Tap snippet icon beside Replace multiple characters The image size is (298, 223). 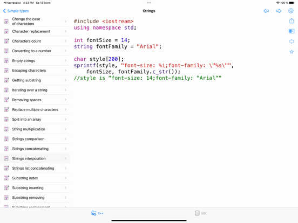coord(6,109)
